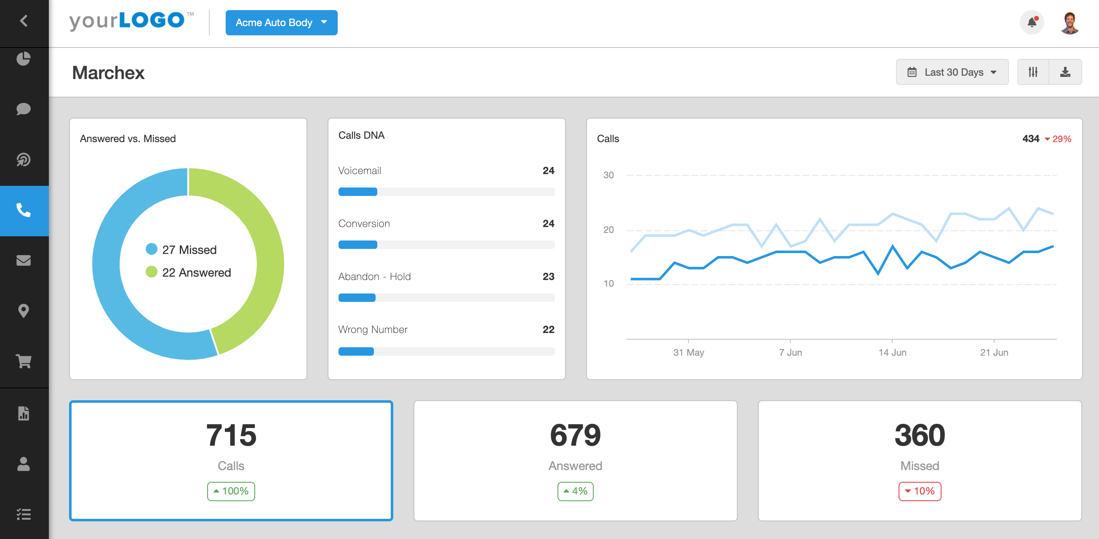The image size is (1099, 539).
Task: Click the notification bell icon
Action: (1032, 22)
